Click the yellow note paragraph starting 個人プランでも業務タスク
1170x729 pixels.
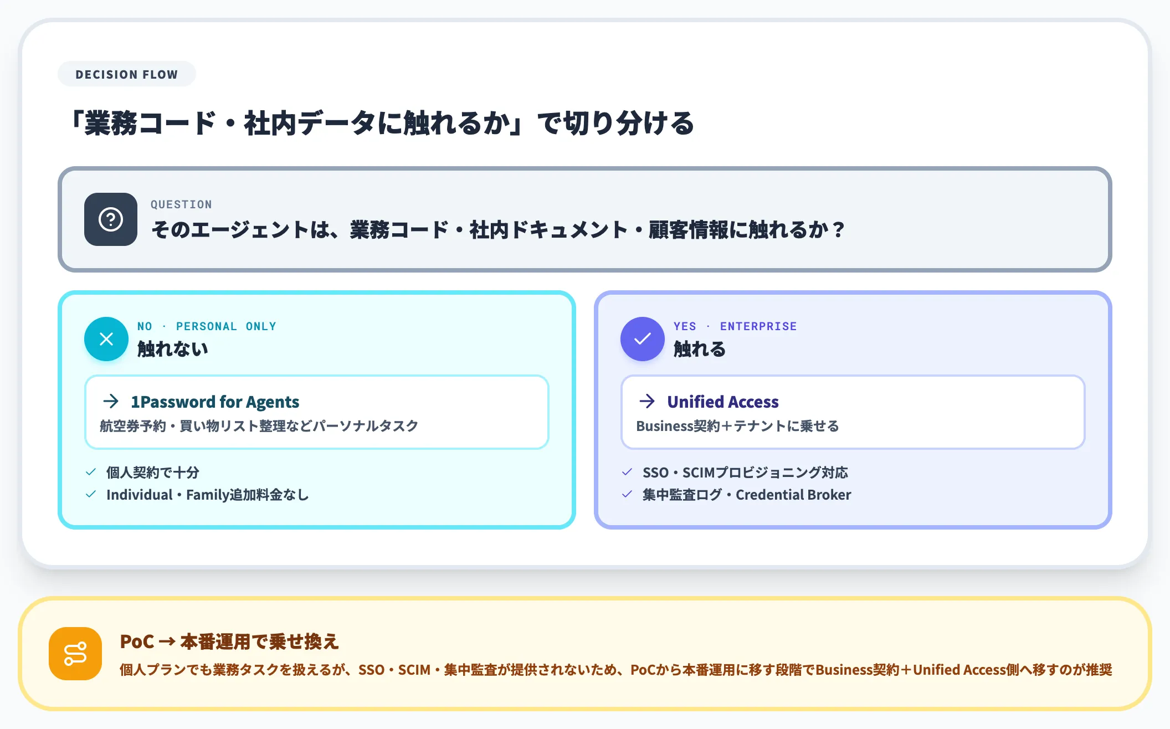click(616, 670)
